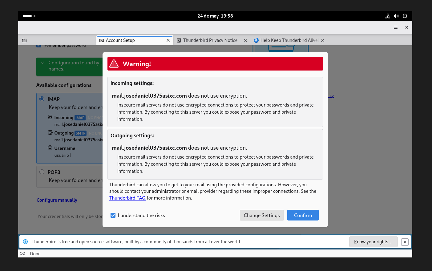Click the Done status bar text
Screen dimensions: 432x271
click(35, 254)
